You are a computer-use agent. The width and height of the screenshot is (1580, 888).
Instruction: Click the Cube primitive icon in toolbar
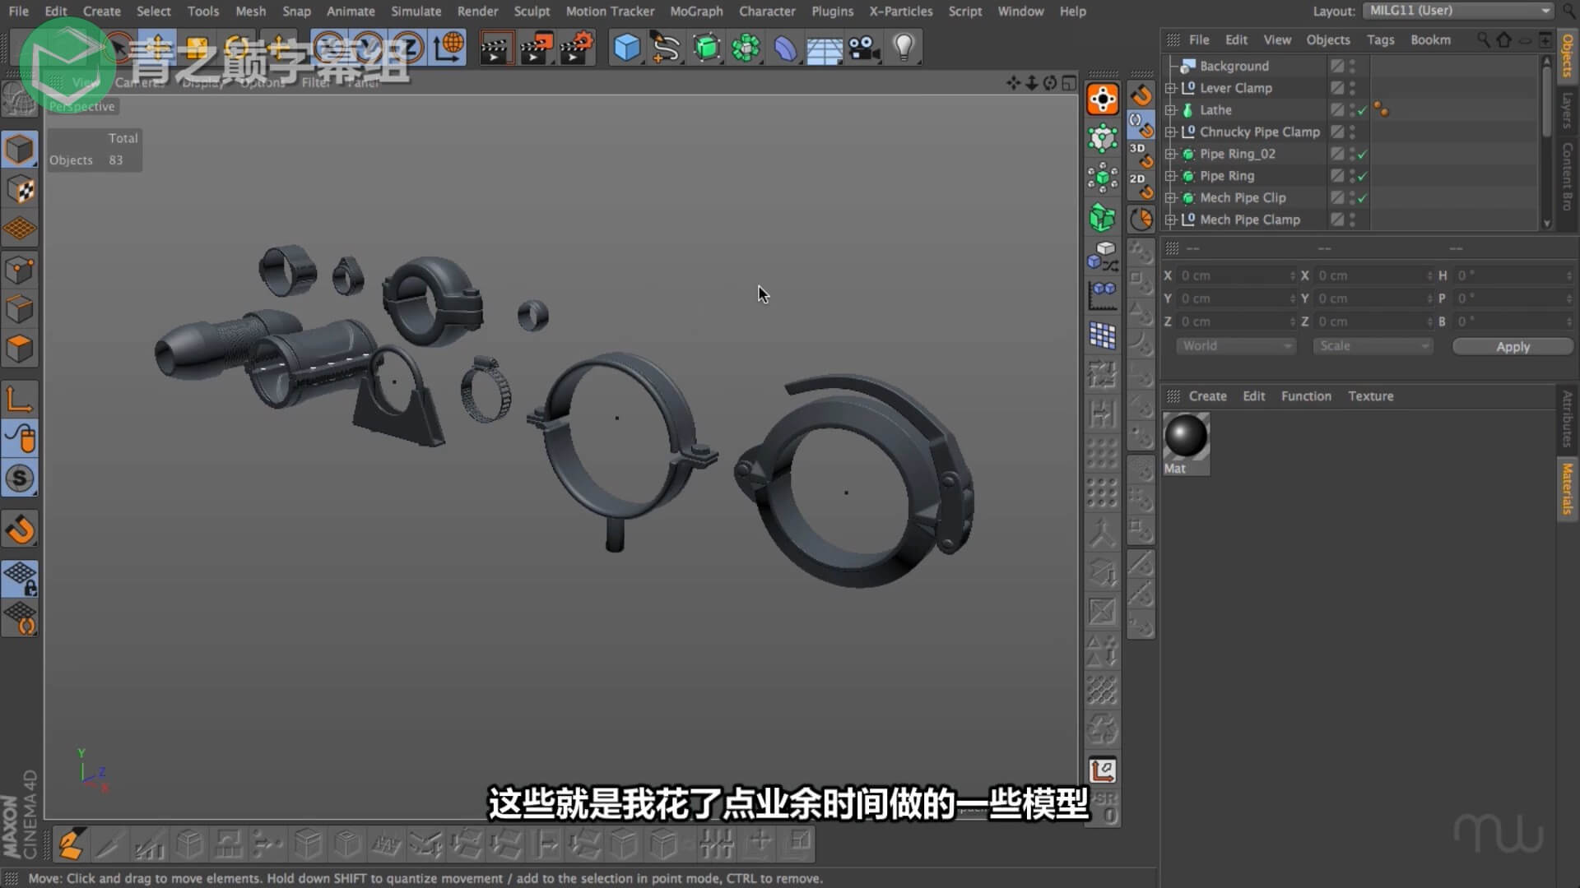click(x=626, y=47)
